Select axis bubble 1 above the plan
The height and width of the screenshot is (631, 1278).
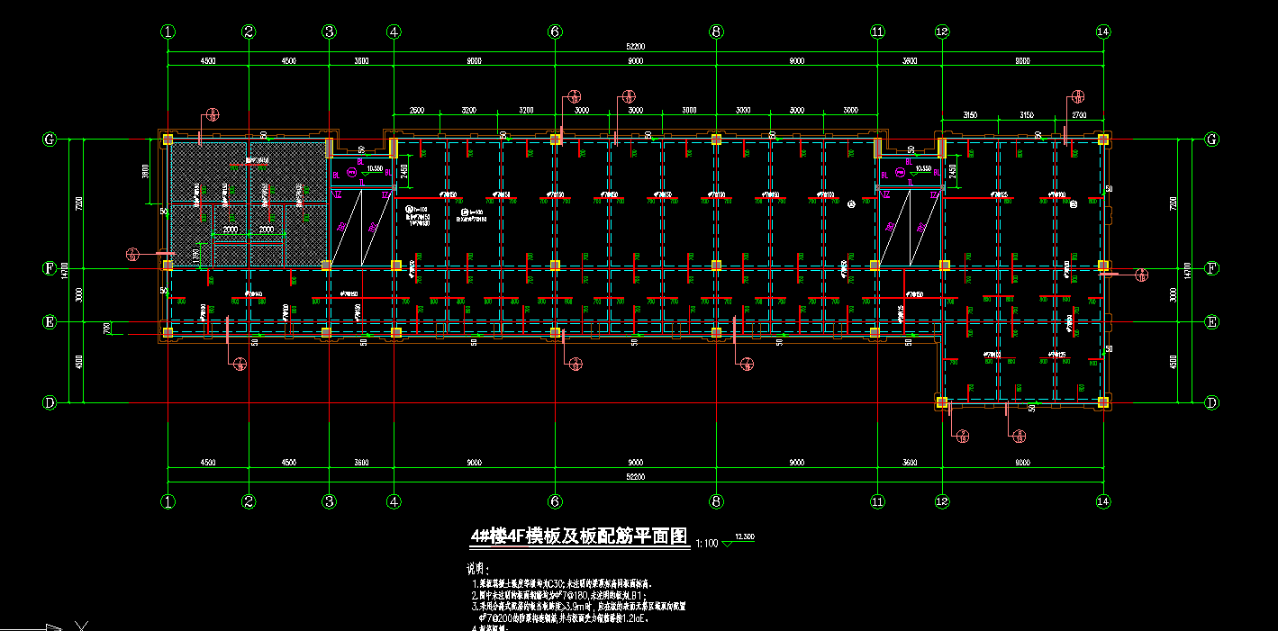click(x=168, y=32)
